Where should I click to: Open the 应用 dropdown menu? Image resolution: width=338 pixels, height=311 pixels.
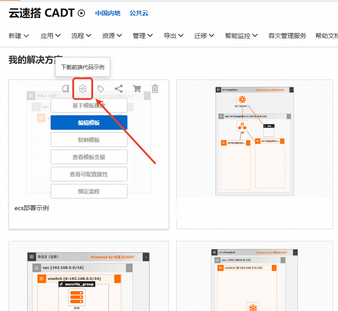pos(51,36)
